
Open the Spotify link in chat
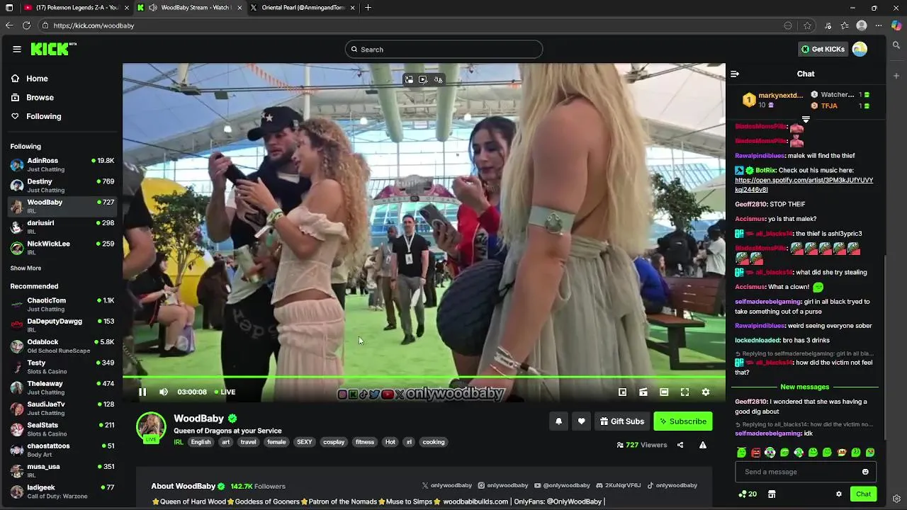804,185
